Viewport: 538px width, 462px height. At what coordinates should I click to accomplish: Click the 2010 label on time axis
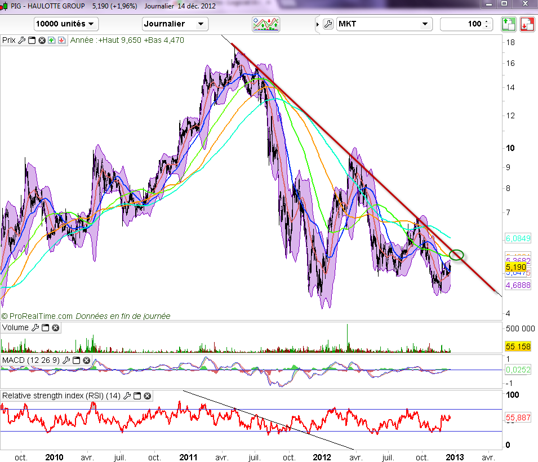54,457
